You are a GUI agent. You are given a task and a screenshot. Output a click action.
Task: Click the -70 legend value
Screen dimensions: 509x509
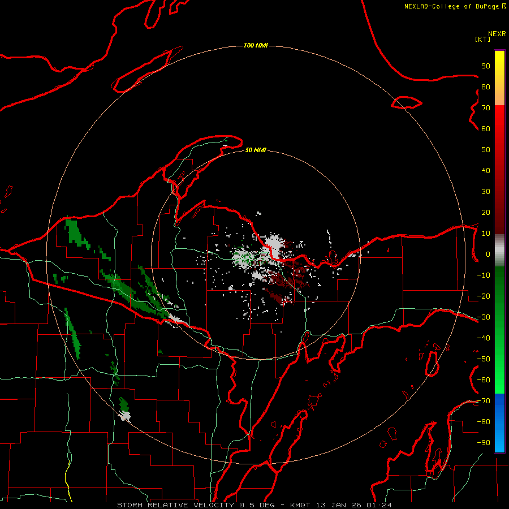[484, 401]
